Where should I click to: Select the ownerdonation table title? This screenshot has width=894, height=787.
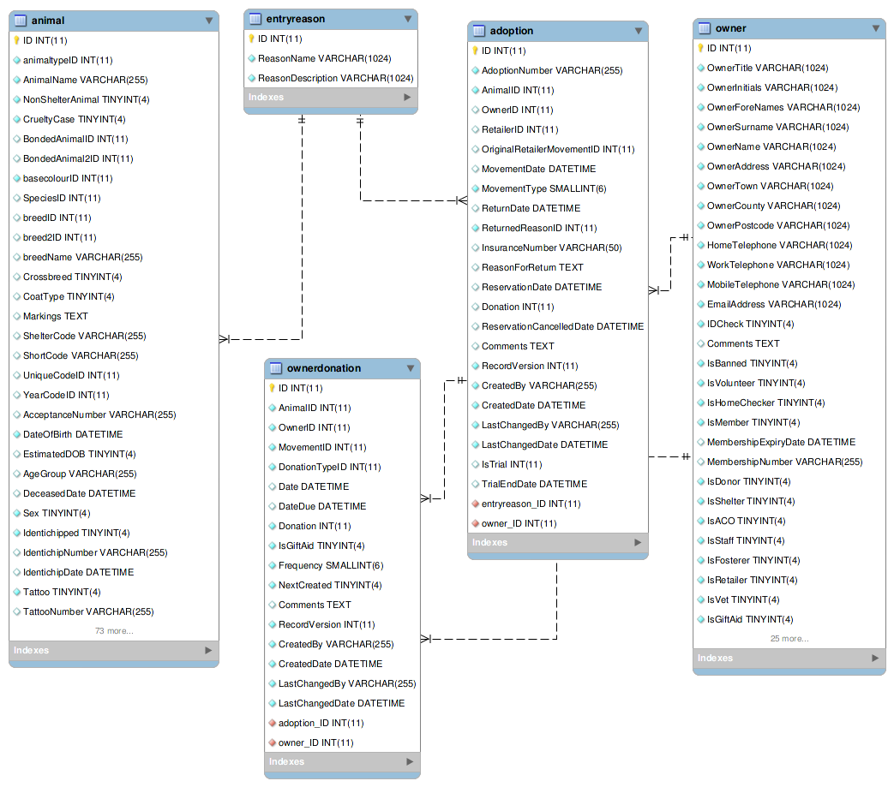pyautogui.click(x=326, y=368)
